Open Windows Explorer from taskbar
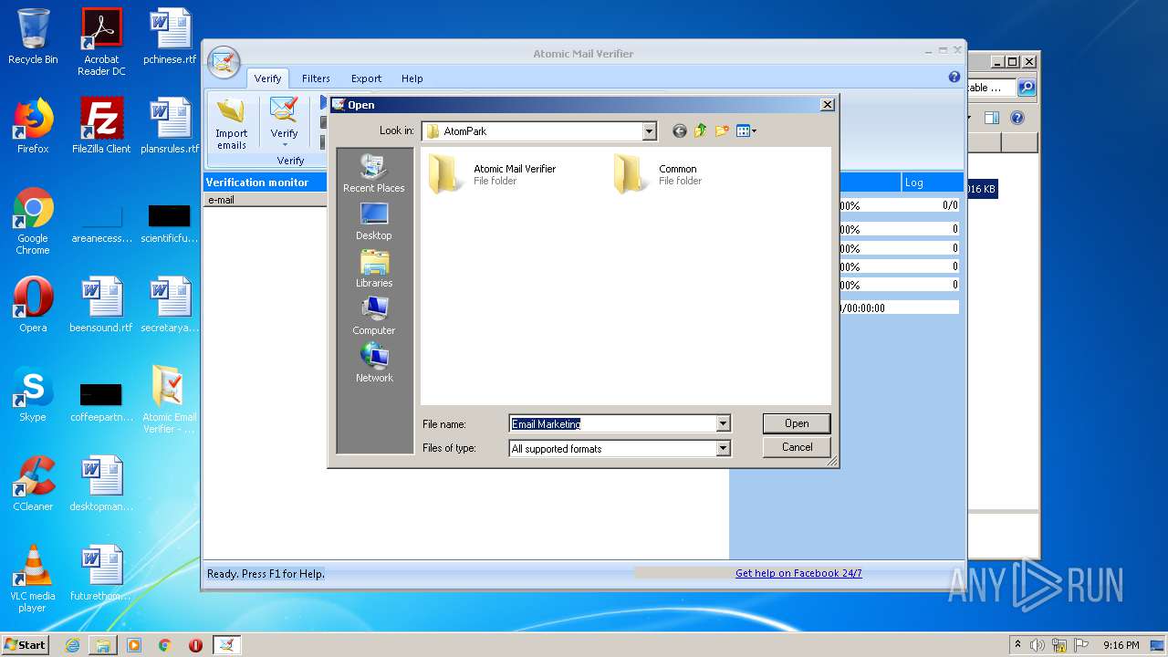Viewport: 1168px width, 657px height. pyautogui.click(x=103, y=645)
